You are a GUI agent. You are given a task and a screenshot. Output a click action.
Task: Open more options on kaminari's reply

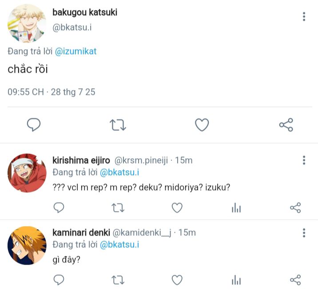tap(304, 233)
